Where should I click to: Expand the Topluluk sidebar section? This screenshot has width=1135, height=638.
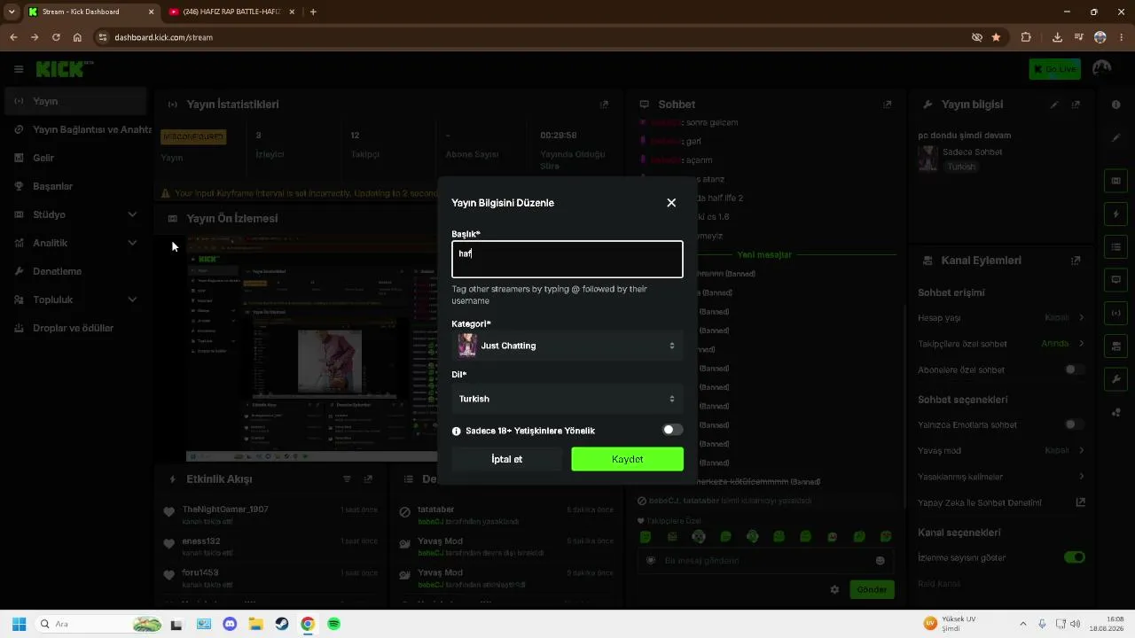132,300
